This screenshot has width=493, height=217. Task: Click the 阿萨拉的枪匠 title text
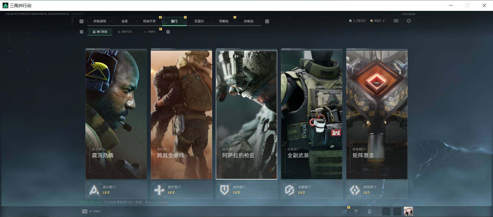(x=238, y=155)
